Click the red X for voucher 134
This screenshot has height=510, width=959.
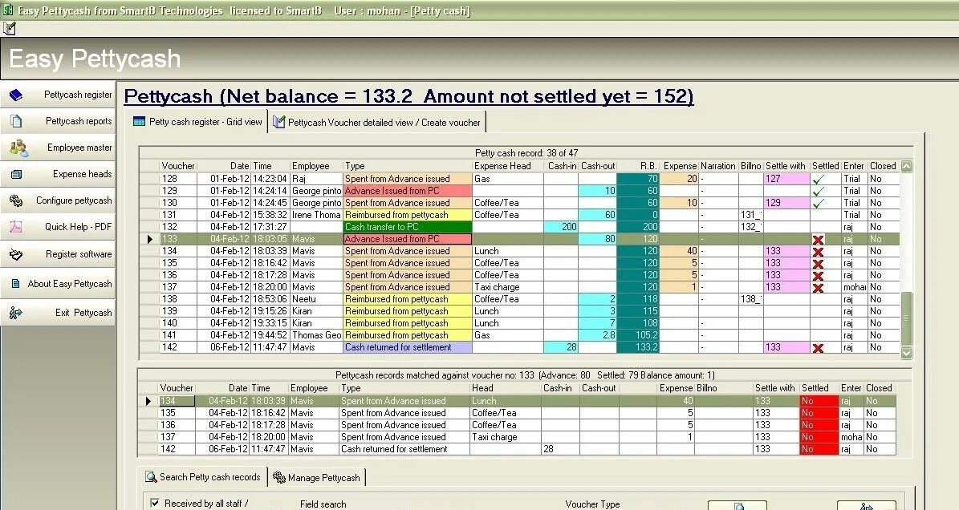pos(819,251)
